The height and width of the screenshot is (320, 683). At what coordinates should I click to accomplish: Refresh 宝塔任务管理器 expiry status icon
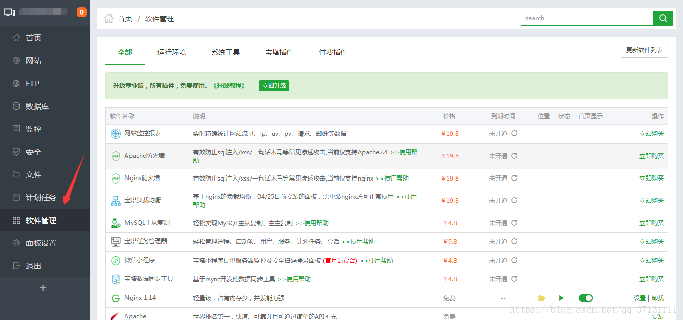point(514,241)
